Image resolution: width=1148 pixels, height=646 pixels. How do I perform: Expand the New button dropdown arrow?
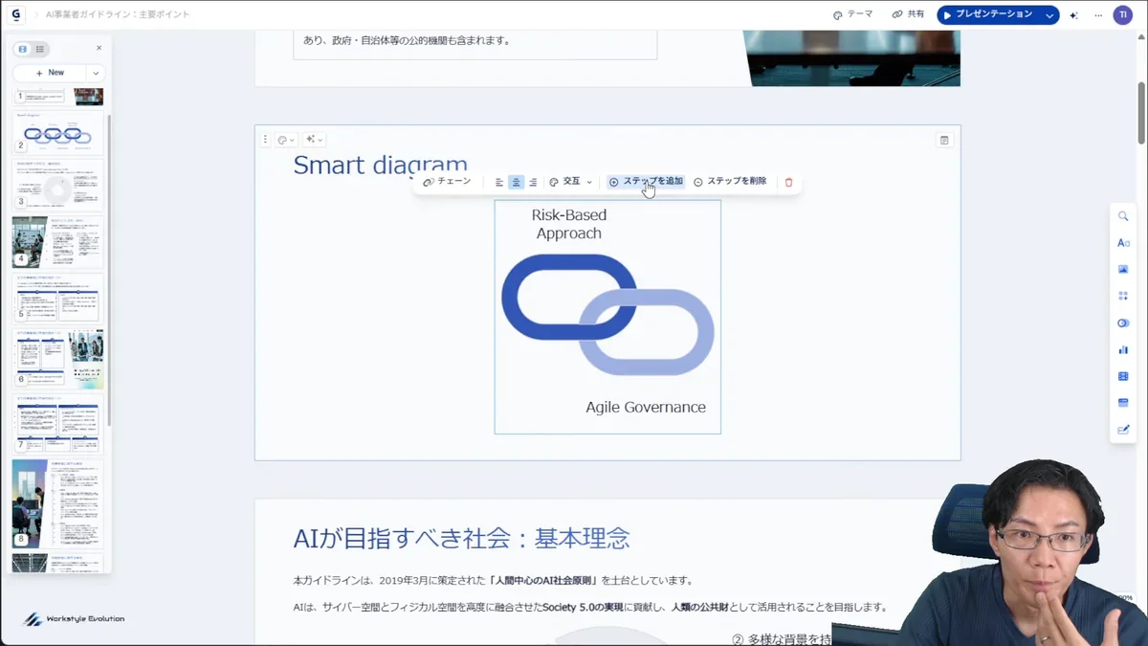(x=96, y=73)
